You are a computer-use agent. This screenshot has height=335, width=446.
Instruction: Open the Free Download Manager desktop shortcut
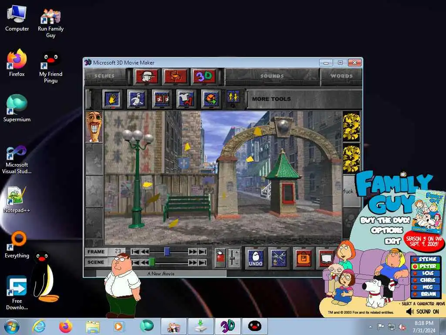click(17, 293)
